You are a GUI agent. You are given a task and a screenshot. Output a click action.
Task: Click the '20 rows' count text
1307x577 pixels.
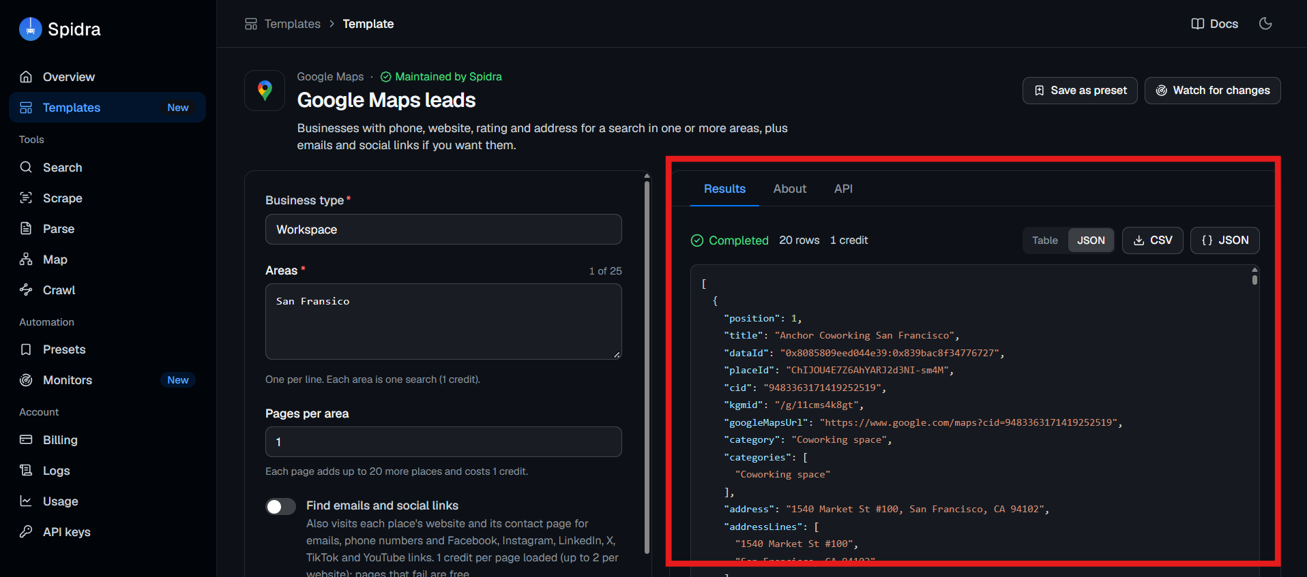[x=799, y=240]
